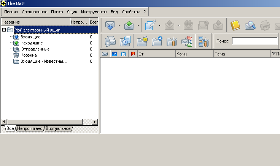Open the Папка menu

point(57,12)
